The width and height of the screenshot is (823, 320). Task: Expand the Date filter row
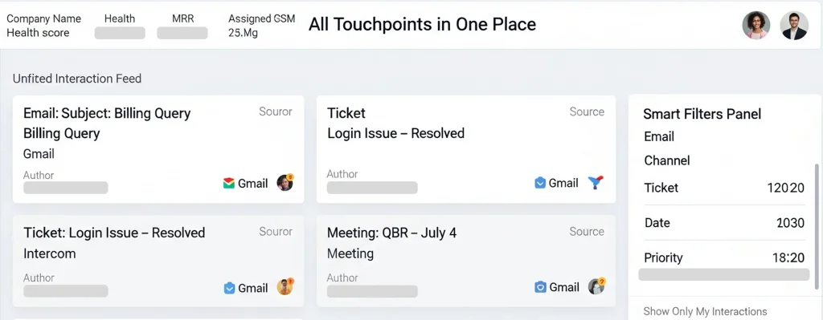click(724, 223)
